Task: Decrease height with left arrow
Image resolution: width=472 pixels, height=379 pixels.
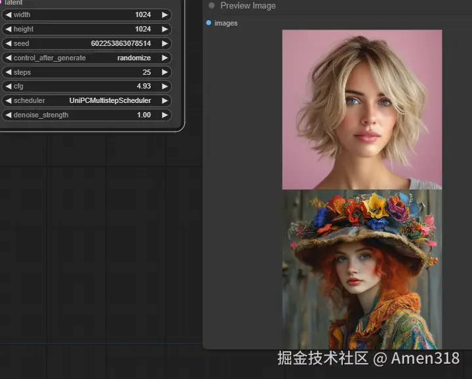Action: coord(8,29)
